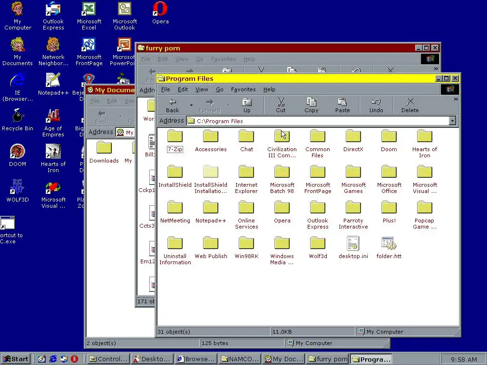This screenshot has width=487, height=365.
Task: Show more toolbar buttons chevron in Program Files
Action: coord(456,99)
